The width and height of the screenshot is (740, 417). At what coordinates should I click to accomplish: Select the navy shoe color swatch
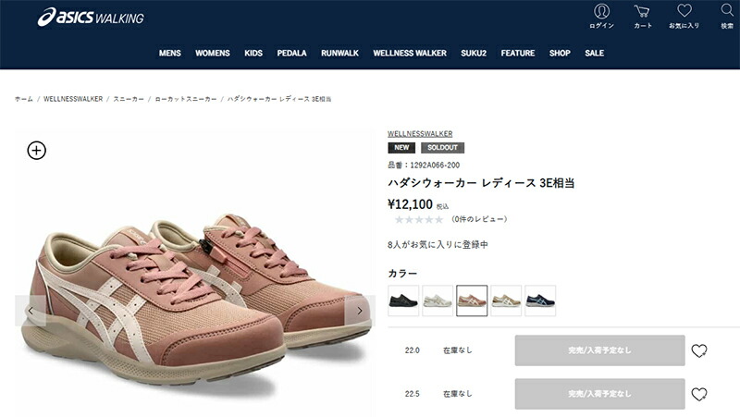point(540,300)
